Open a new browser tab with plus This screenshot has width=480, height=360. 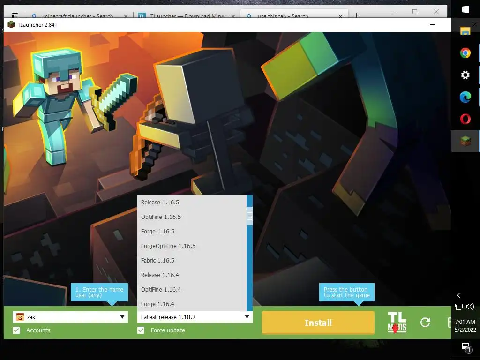click(356, 15)
